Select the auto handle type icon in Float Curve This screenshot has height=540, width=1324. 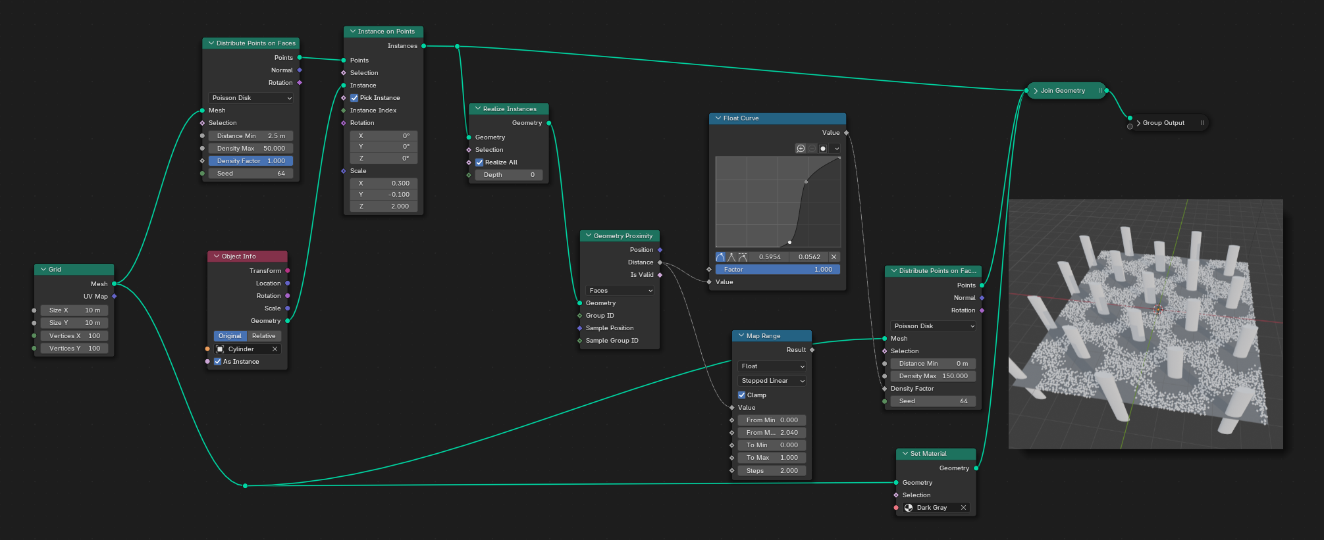tap(720, 257)
